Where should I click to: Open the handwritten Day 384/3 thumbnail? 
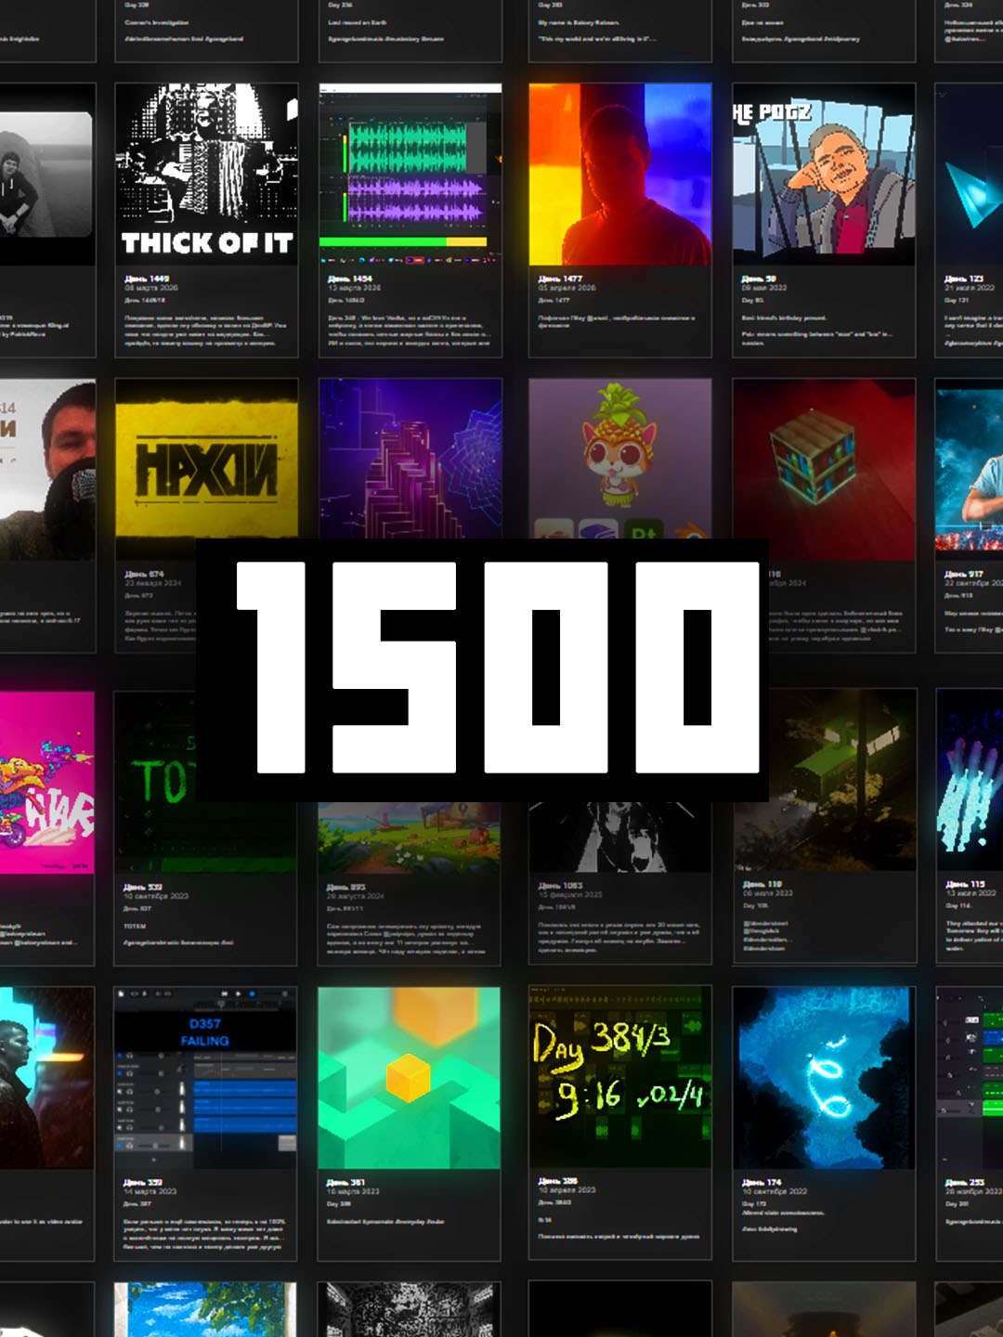coord(620,1077)
